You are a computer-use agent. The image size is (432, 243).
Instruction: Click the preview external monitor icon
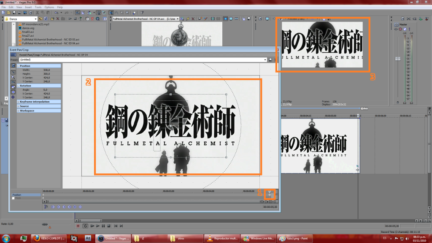point(267,19)
